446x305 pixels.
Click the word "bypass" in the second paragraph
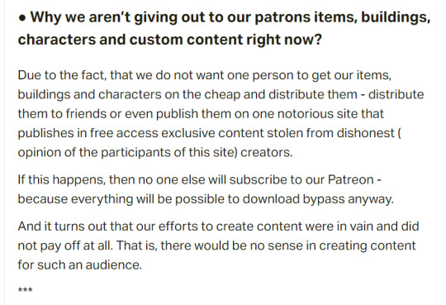(324, 200)
